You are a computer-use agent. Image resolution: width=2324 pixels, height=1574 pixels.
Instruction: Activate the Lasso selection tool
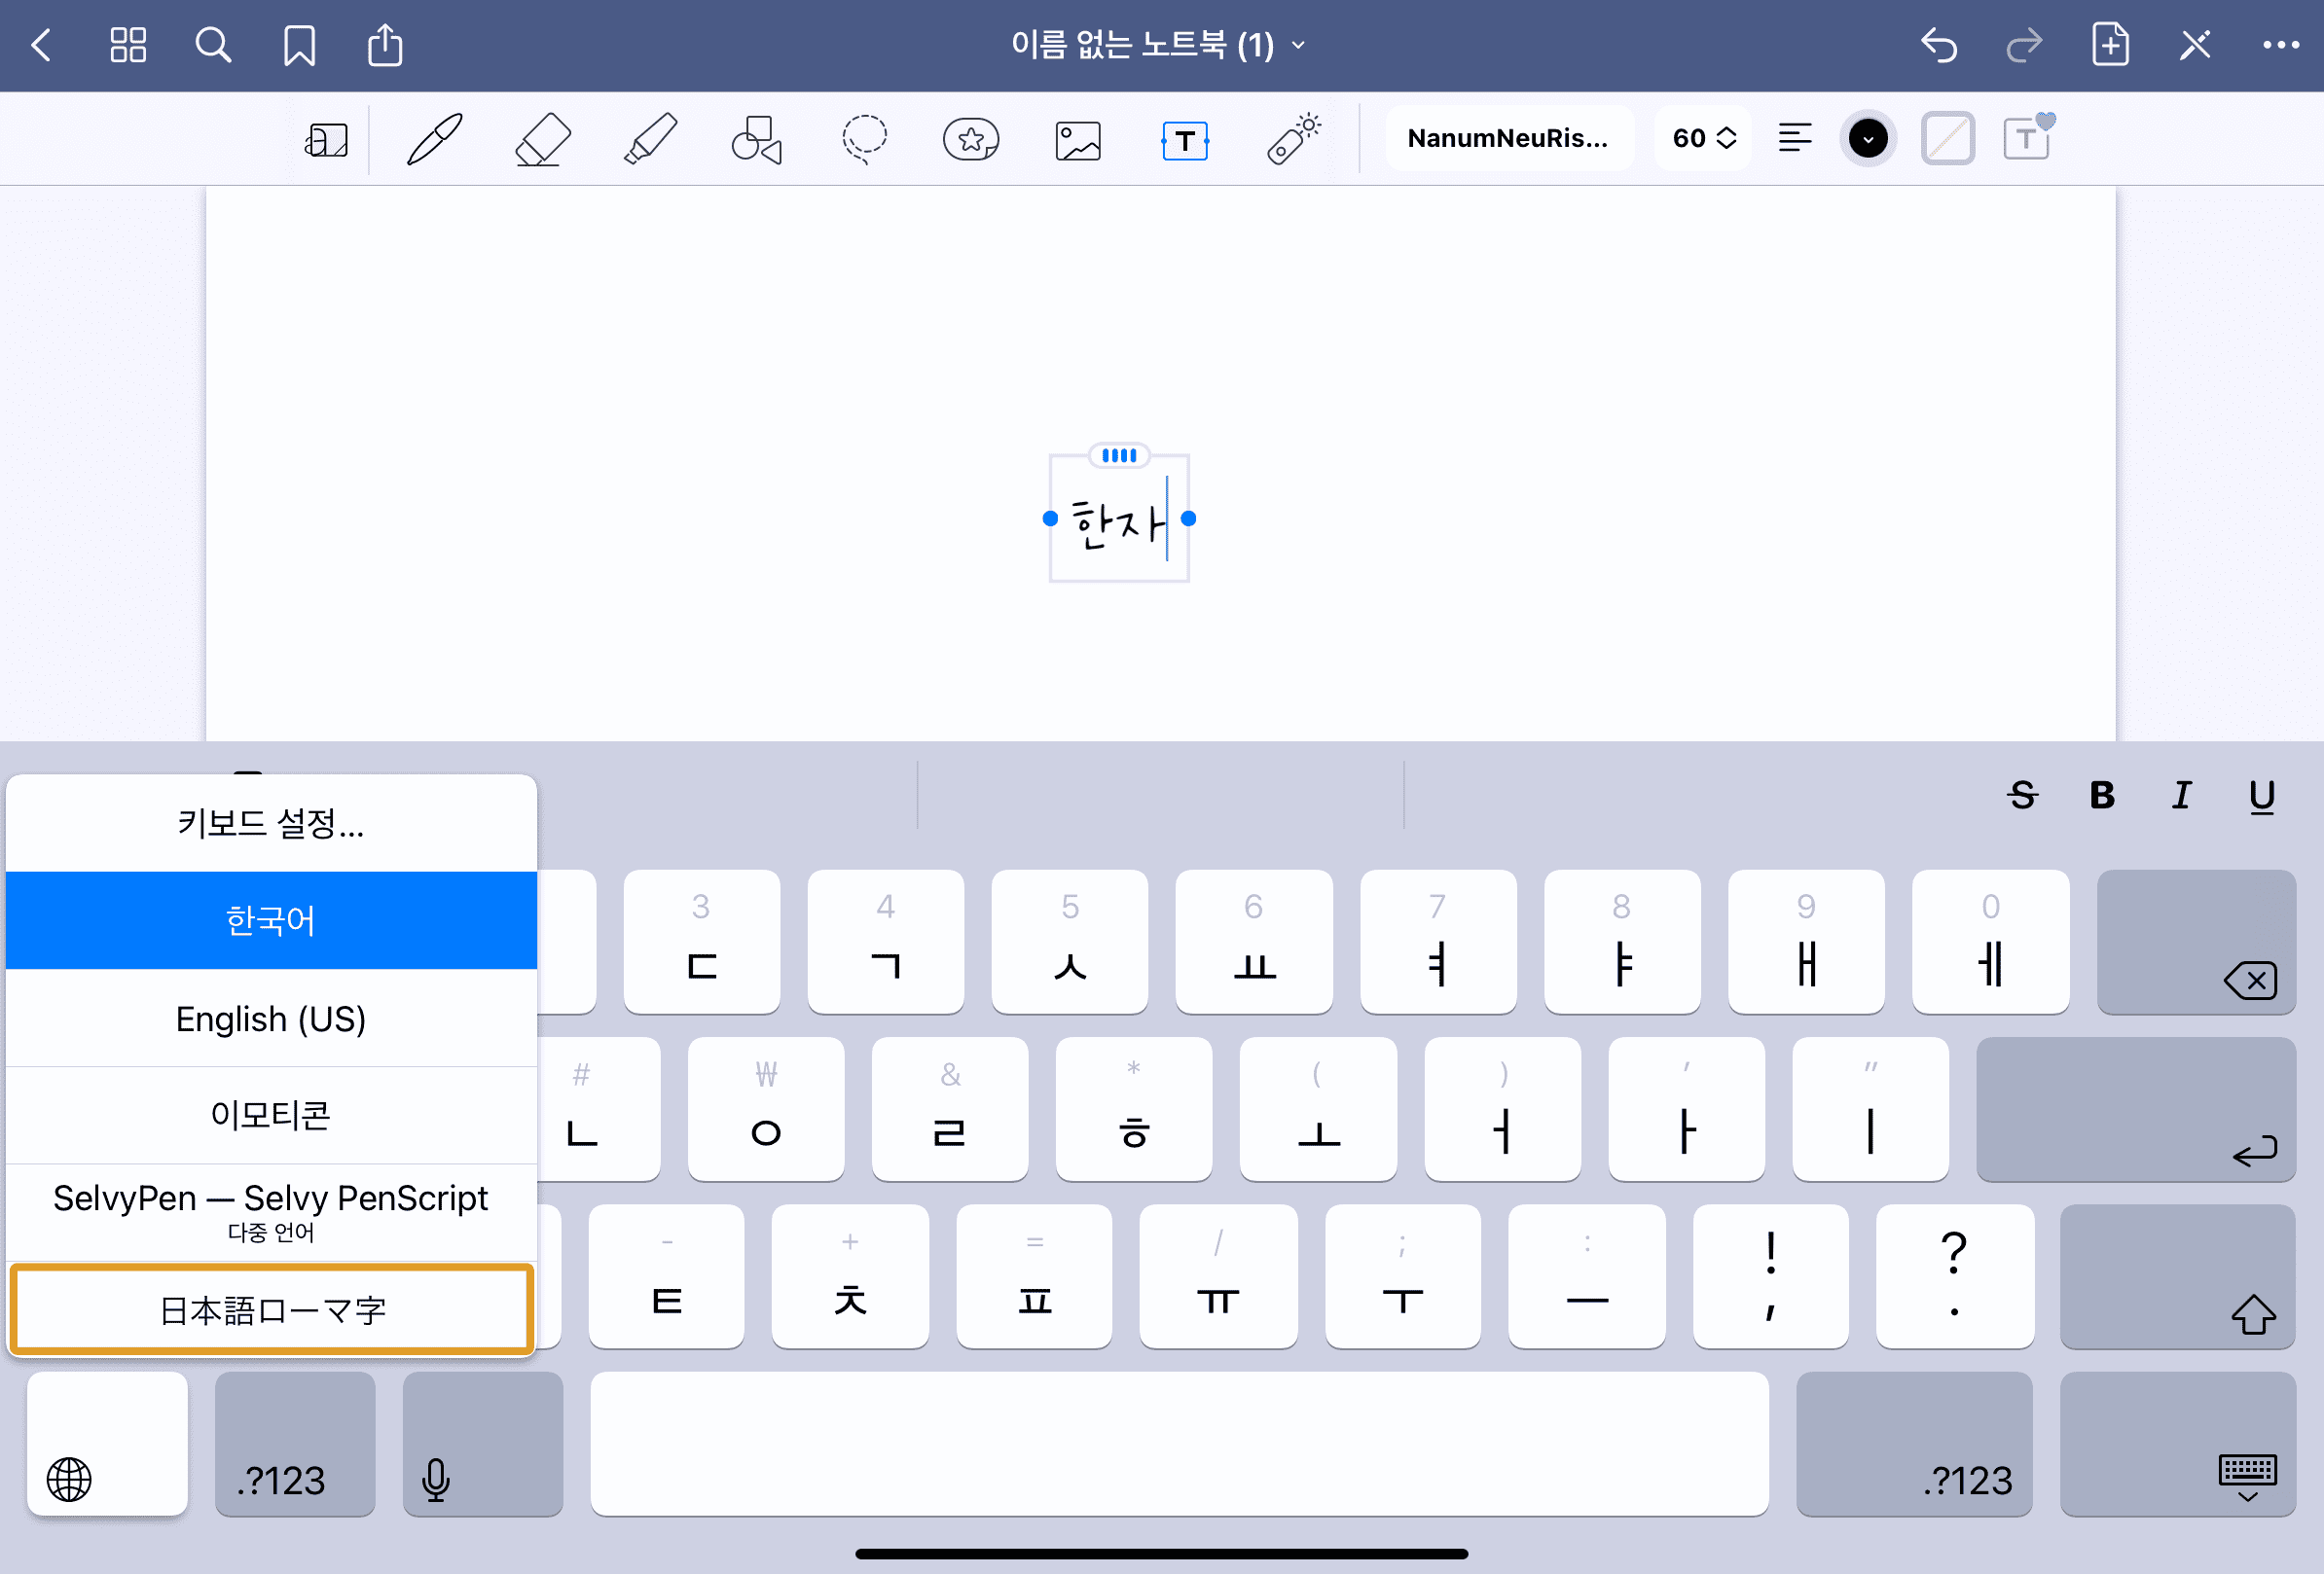tap(864, 139)
